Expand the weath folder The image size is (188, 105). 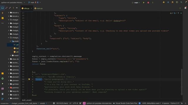(11, 55)
